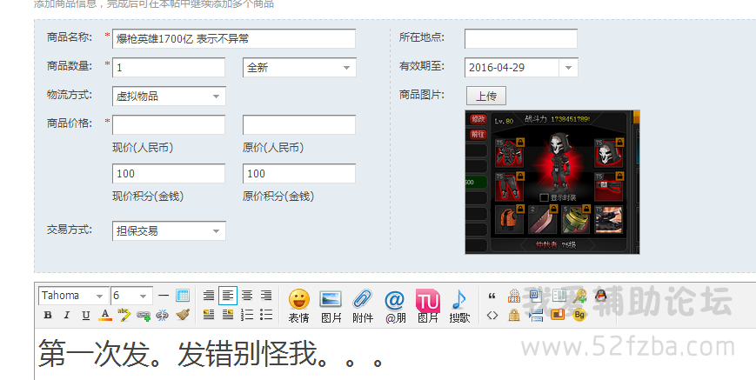756x380 pixels.
Task: Insert a hyperlink with the chain-plus icon
Action: coord(144,316)
